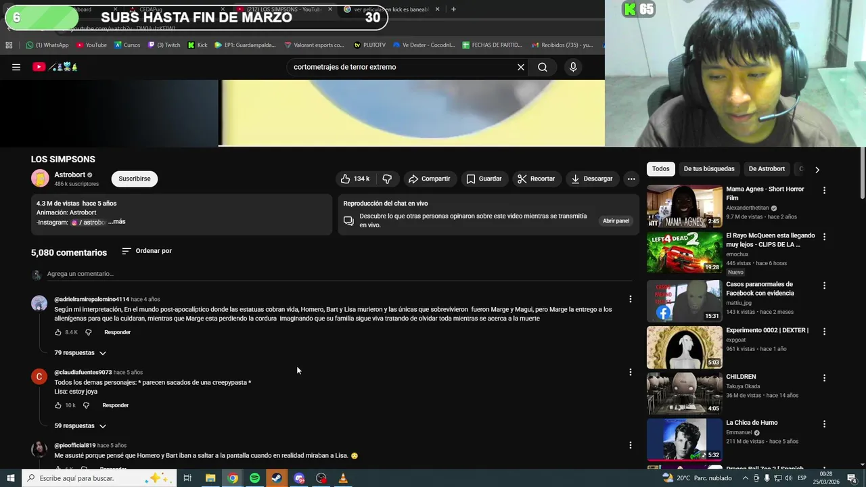Start voice search with microphone

tap(573, 67)
